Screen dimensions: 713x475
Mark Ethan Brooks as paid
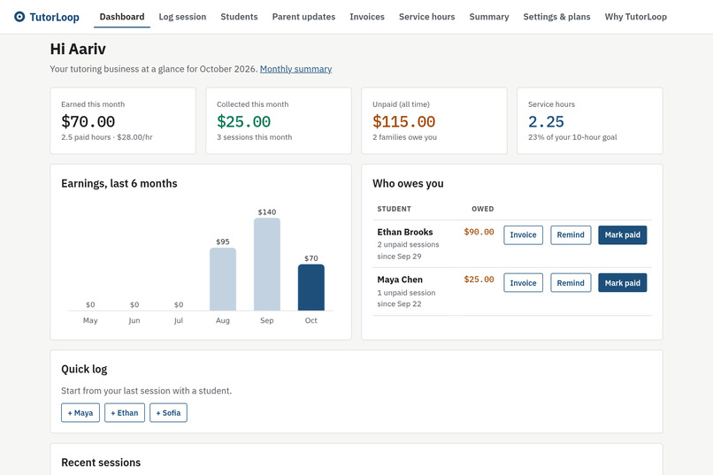click(x=623, y=235)
